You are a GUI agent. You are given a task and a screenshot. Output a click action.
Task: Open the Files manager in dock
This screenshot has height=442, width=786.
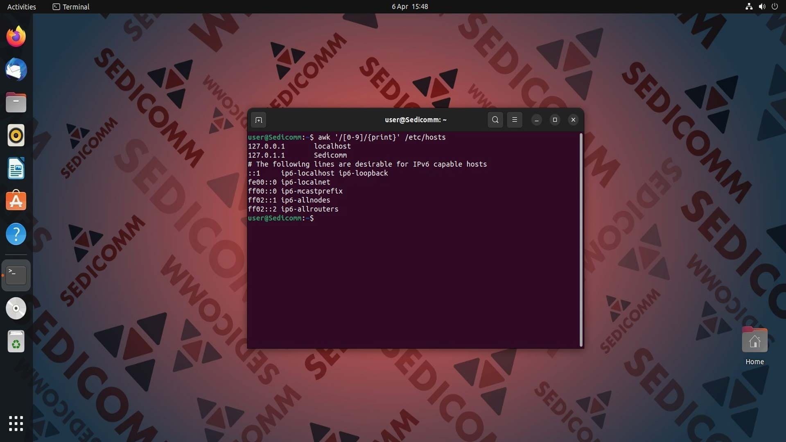tap(16, 102)
